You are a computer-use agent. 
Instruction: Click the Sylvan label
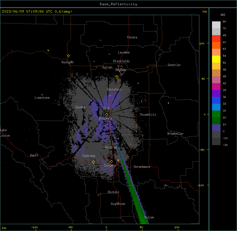coord(107,67)
